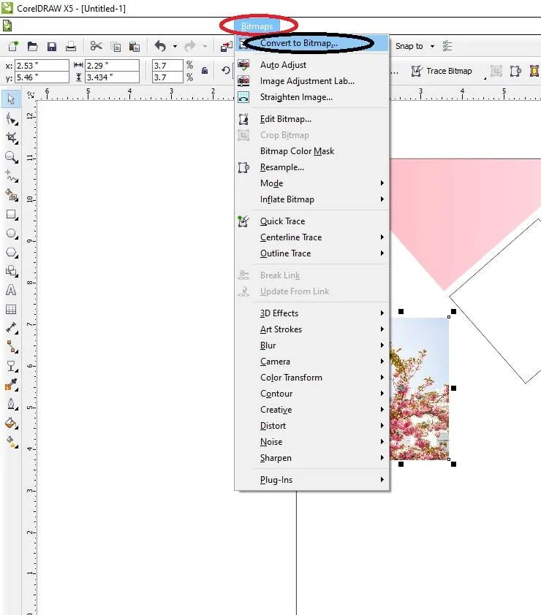Click the Options icon beside Snap to
The image size is (541, 615).
pyautogui.click(x=447, y=46)
